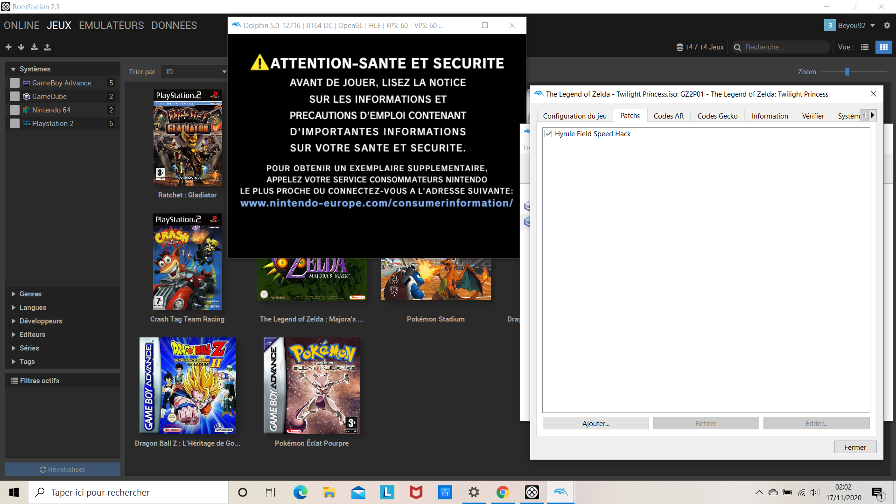Click the search magnifier icon
Image resolution: width=896 pixels, height=504 pixels.
737,47
